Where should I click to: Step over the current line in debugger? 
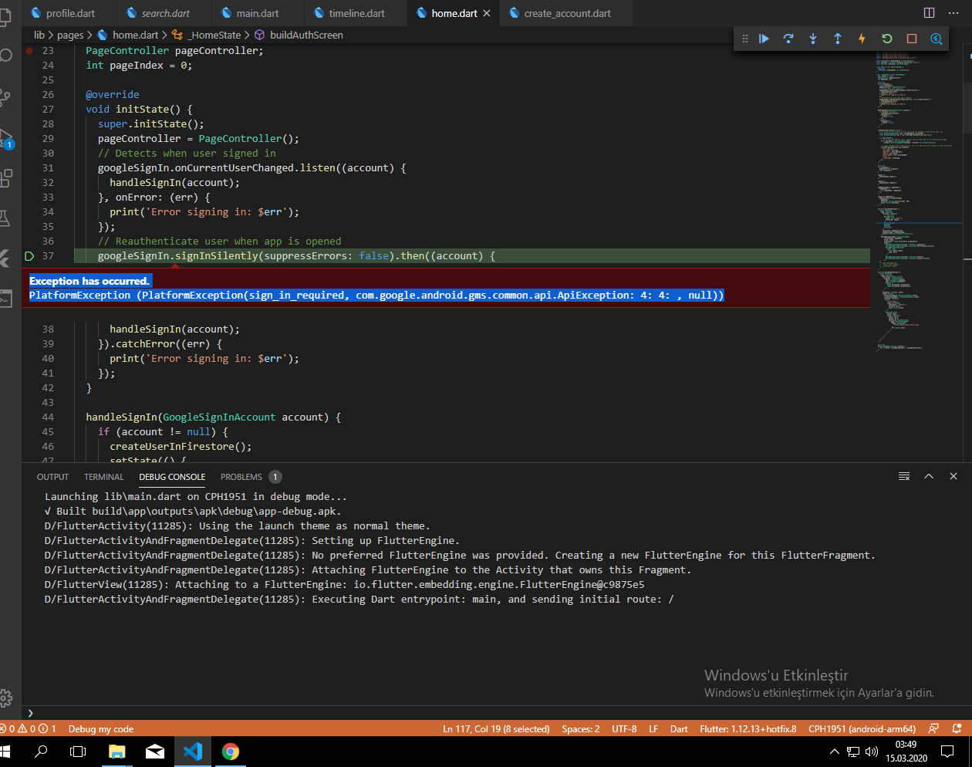point(788,39)
